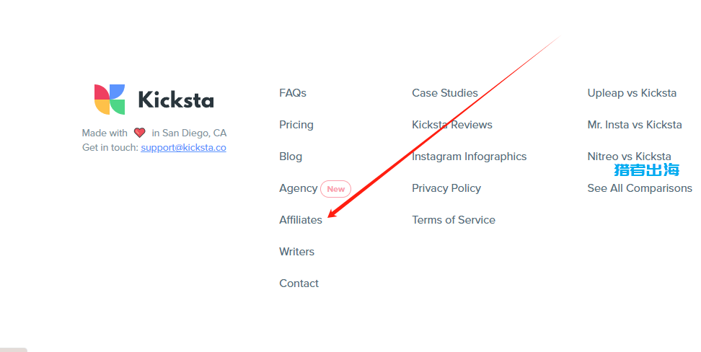Visit the Agency page
Image resolution: width=701 pixels, height=352 pixels.
pos(298,188)
